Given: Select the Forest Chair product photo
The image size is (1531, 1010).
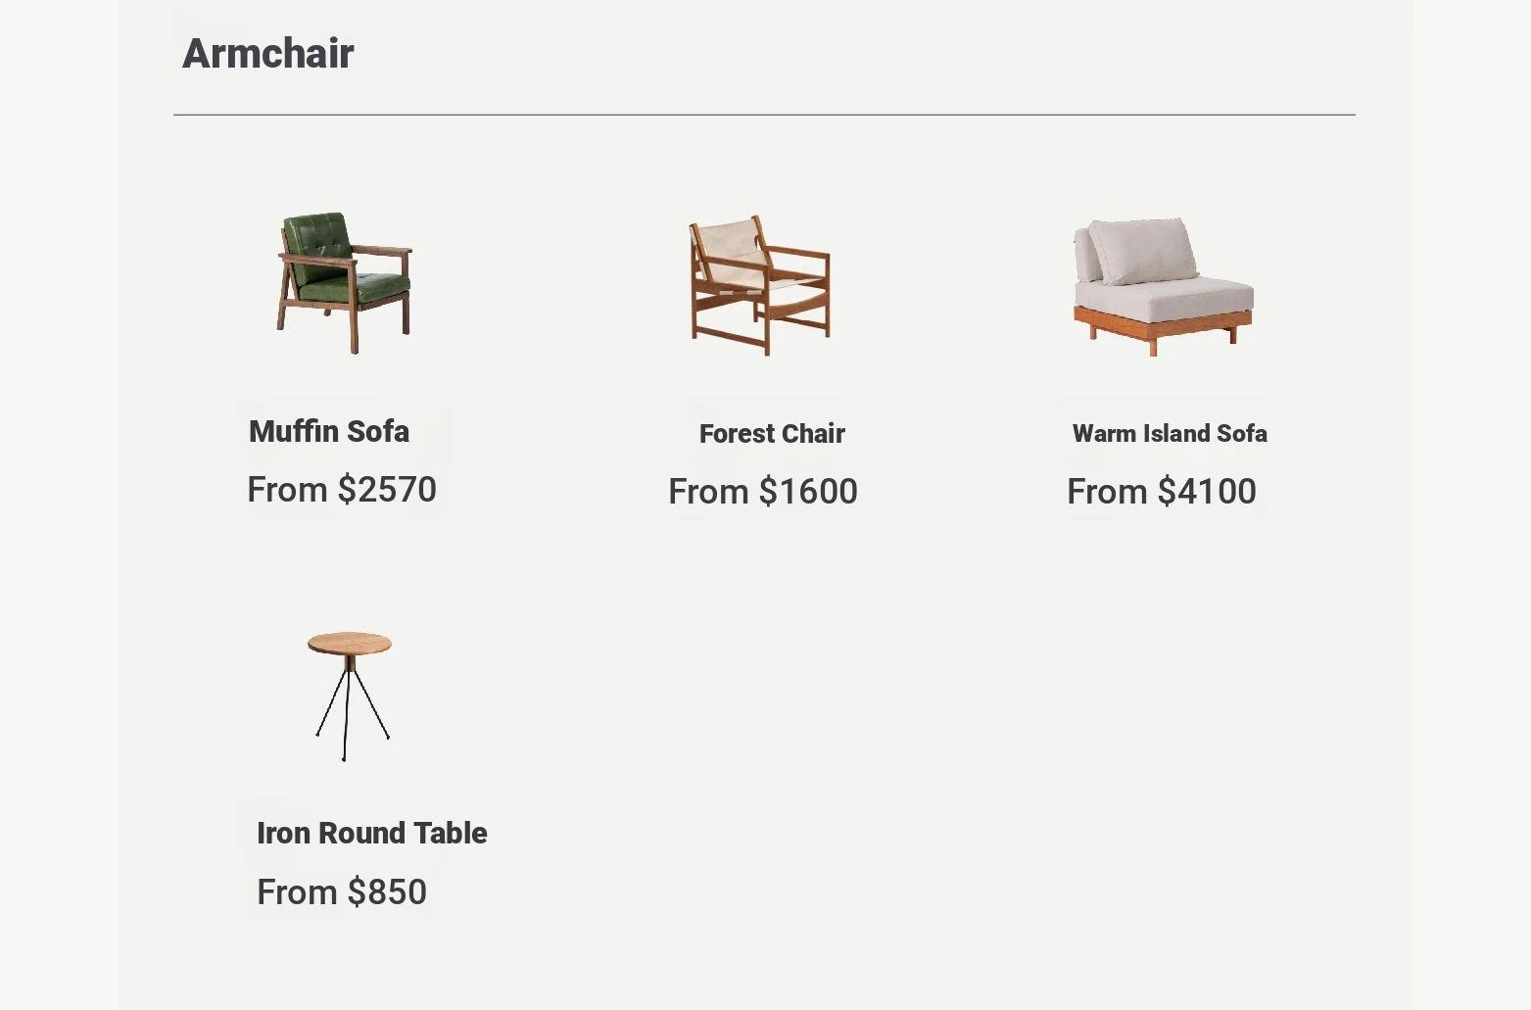Looking at the screenshot, I should [x=760, y=285].
